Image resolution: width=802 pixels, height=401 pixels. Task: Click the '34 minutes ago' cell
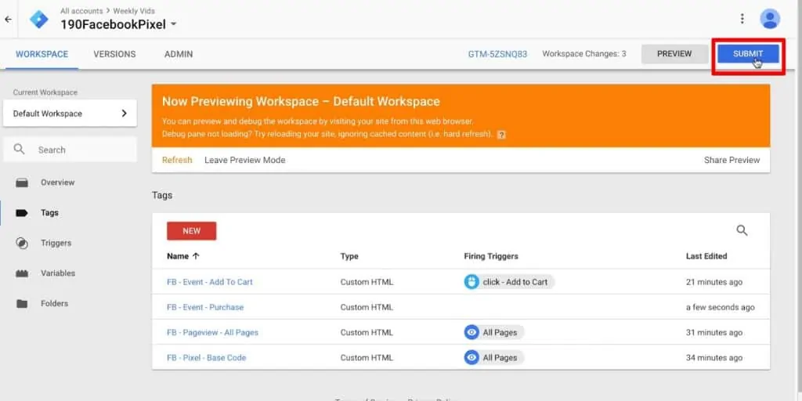[x=714, y=357]
